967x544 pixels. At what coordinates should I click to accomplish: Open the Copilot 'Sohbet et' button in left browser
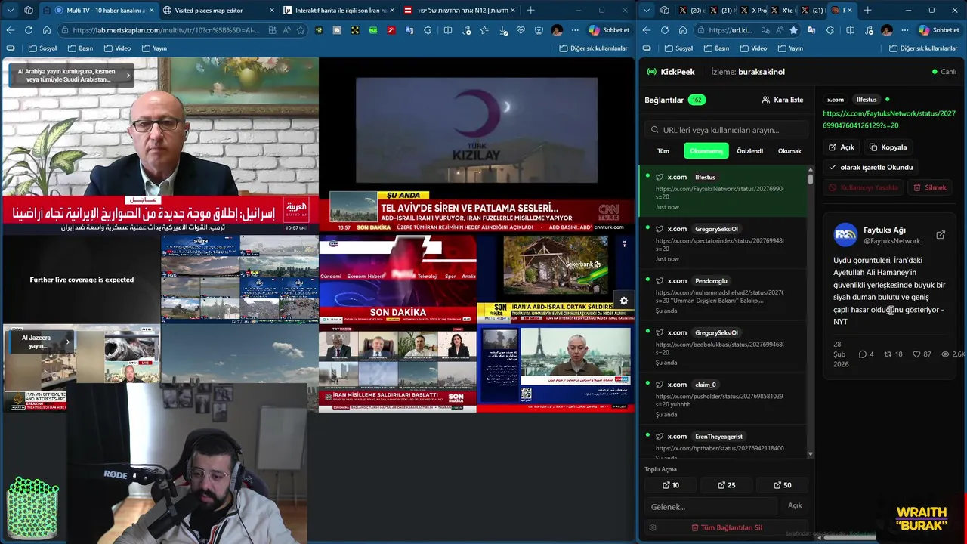pyautogui.click(x=610, y=30)
